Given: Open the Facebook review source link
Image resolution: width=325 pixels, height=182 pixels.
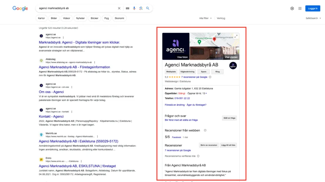Looking at the screenshot, I should point(176,137).
